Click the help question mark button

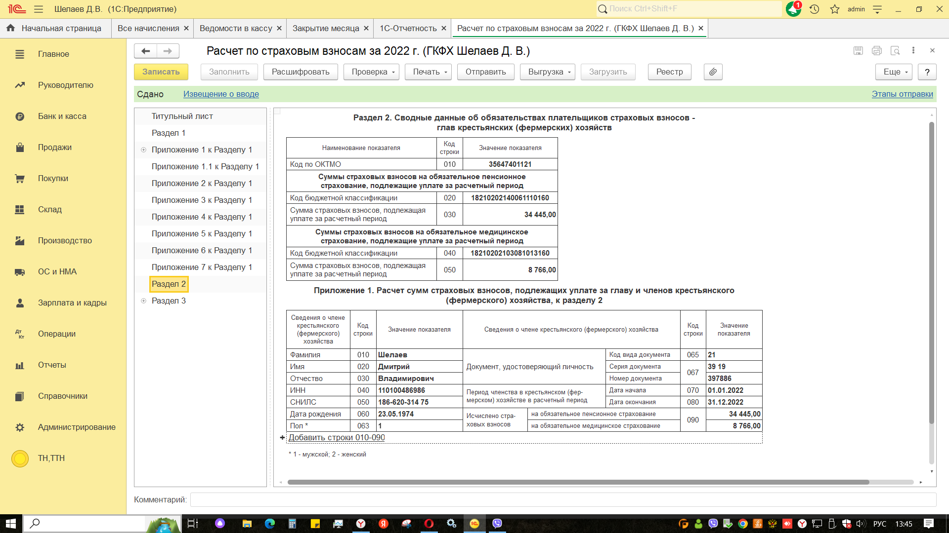(927, 72)
